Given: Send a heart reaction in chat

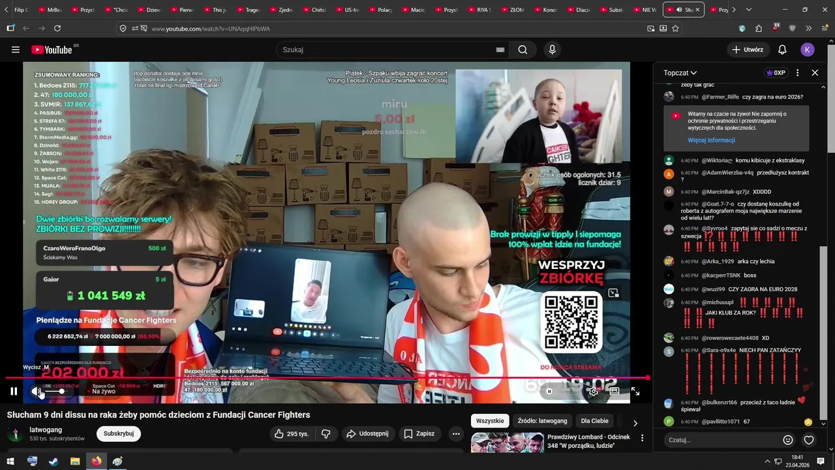Looking at the screenshot, I should [809, 440].
